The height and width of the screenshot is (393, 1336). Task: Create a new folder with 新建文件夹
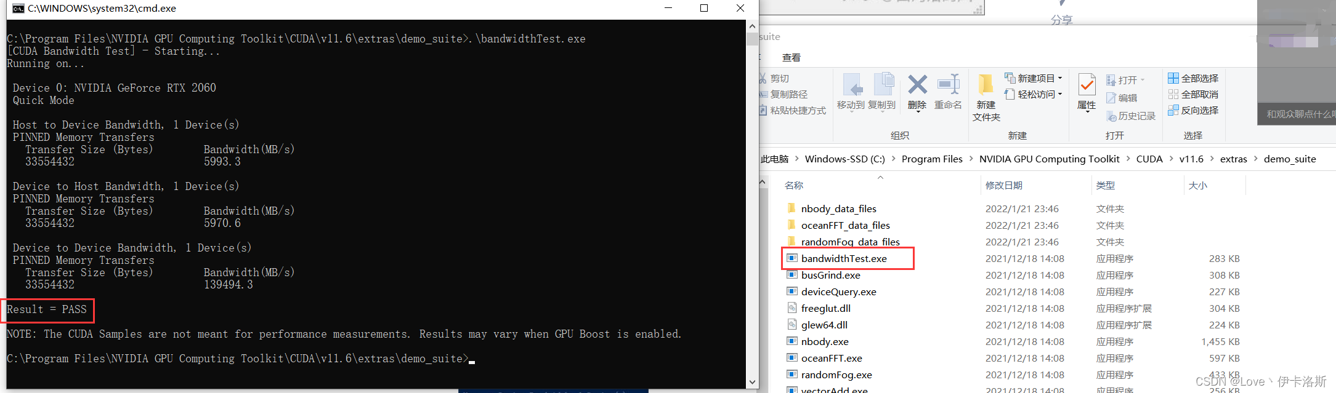click(986, 97)
